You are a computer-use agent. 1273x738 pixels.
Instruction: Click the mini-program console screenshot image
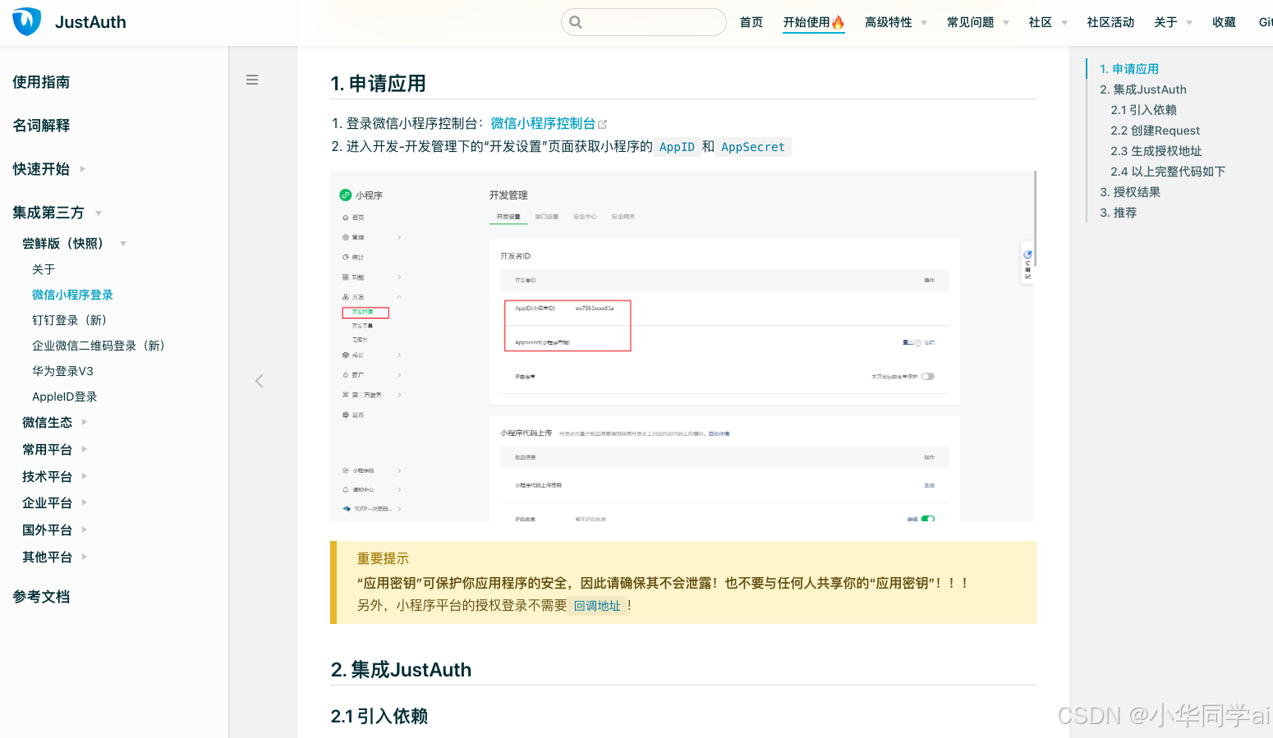pyautogui.click(x=682, y=346)
